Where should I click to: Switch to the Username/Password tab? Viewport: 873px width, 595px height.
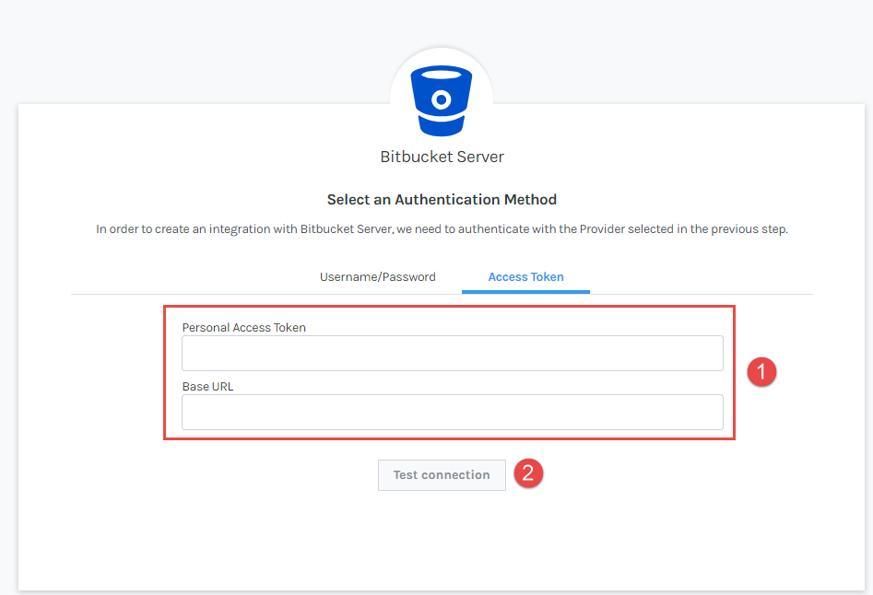[x=377, y=277]
